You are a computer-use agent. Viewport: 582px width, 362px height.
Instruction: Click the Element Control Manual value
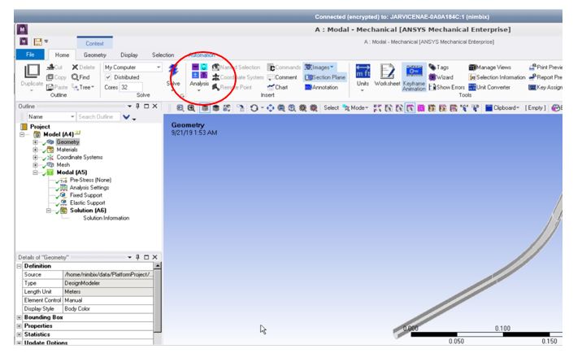point(108,300)
